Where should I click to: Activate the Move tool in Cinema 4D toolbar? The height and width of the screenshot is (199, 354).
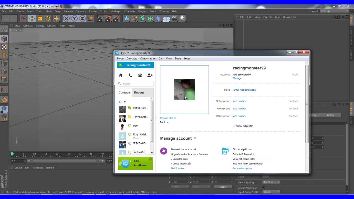point(32,19)
